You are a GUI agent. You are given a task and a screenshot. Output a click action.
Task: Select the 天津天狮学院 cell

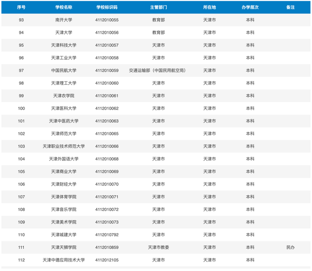click(64, 247)
